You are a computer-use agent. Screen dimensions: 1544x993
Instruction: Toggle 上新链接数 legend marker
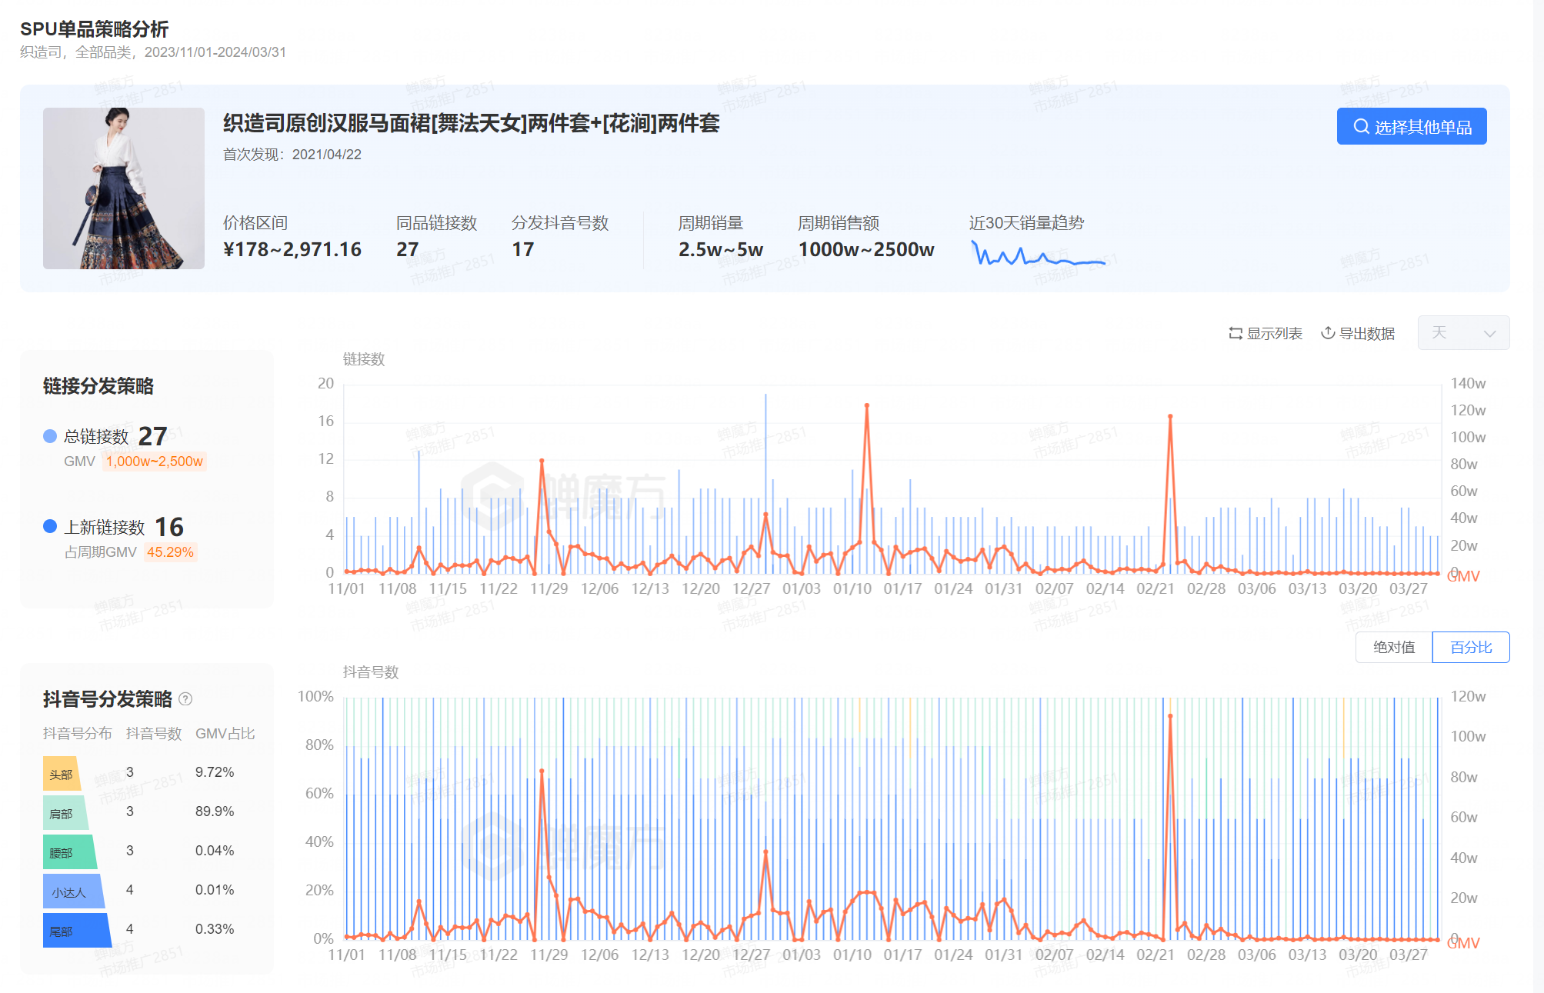pyautogui.click(x=50, y=526)
